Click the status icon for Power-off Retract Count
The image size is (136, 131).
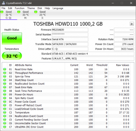[x=5, y=105]
